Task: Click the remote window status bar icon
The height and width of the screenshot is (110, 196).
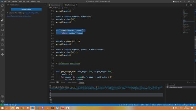Action: click(x=2, y=105)
